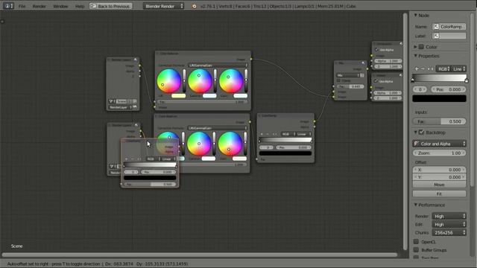Toggle the Clamp checkbox on Mix node
This screenshot has height=268, width=477.
pos(338,81)
